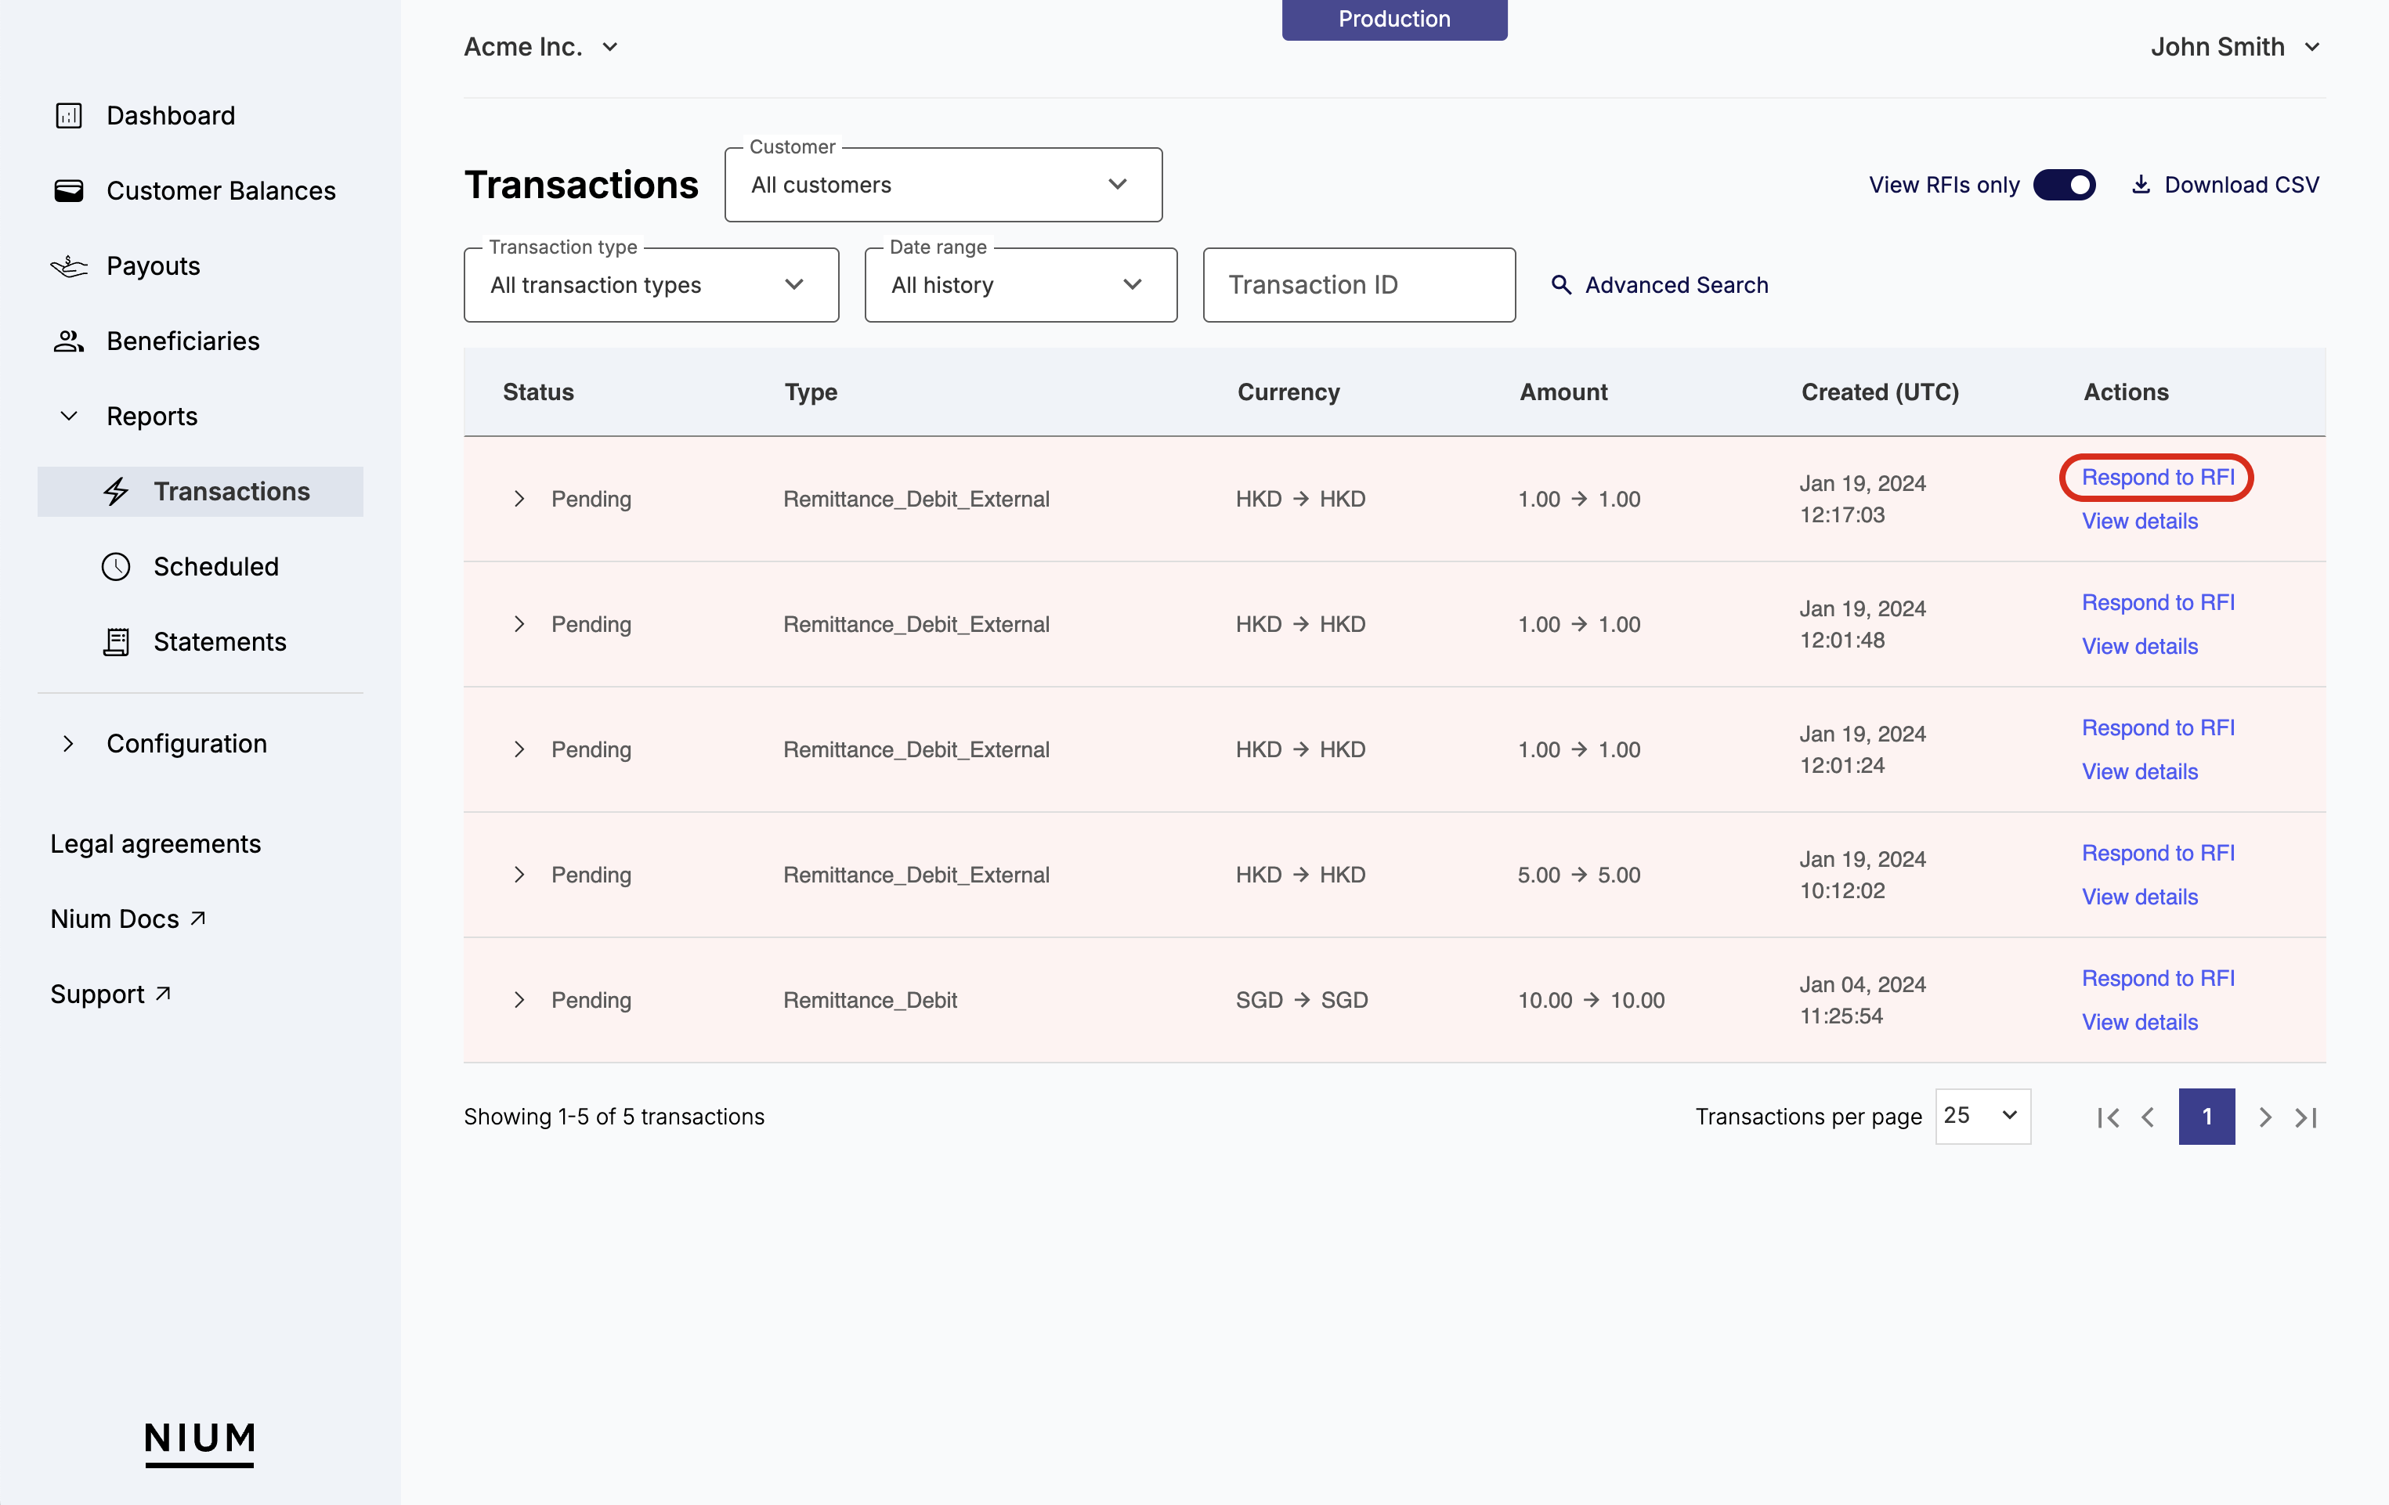The width and height of the screenshot is (2389, 1505).
Task: Expand the Configuration menu section
Action: click(x=67, y=743)
